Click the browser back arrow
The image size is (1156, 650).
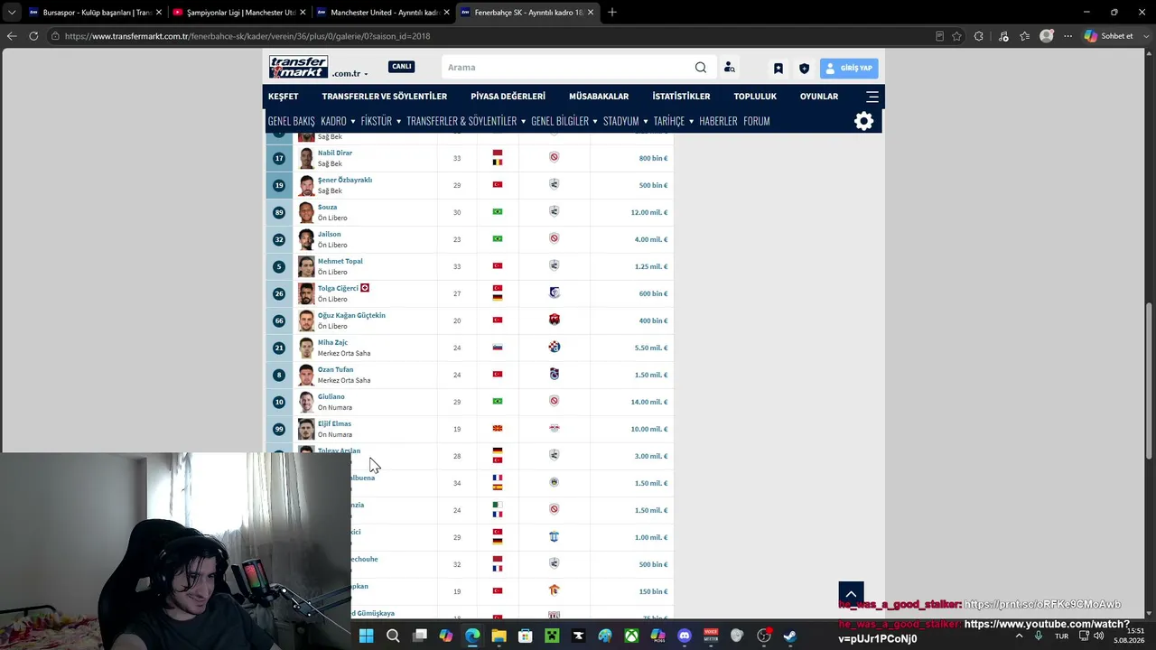(11, 36)
